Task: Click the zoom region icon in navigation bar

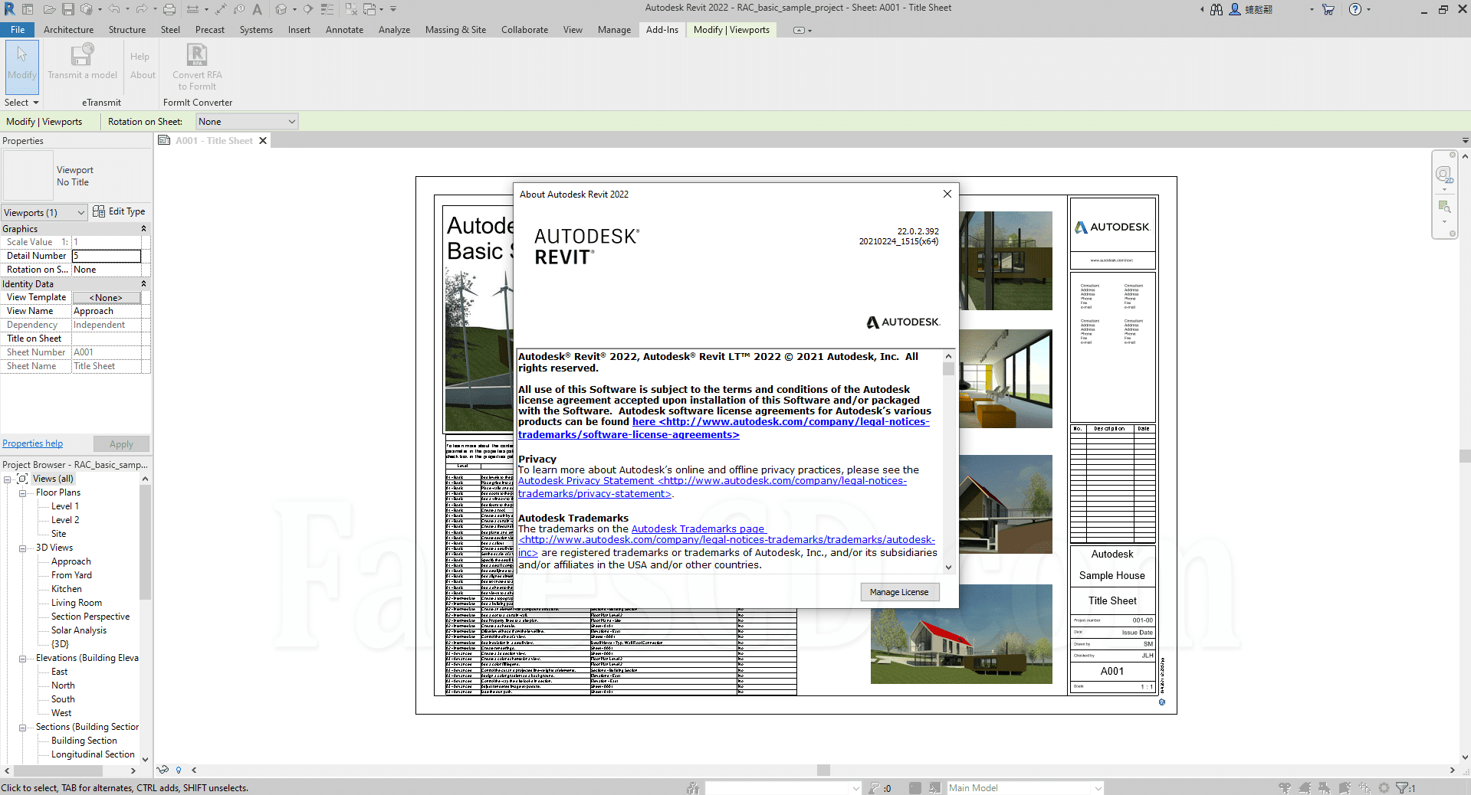Action: click(x=1444, y=208)
